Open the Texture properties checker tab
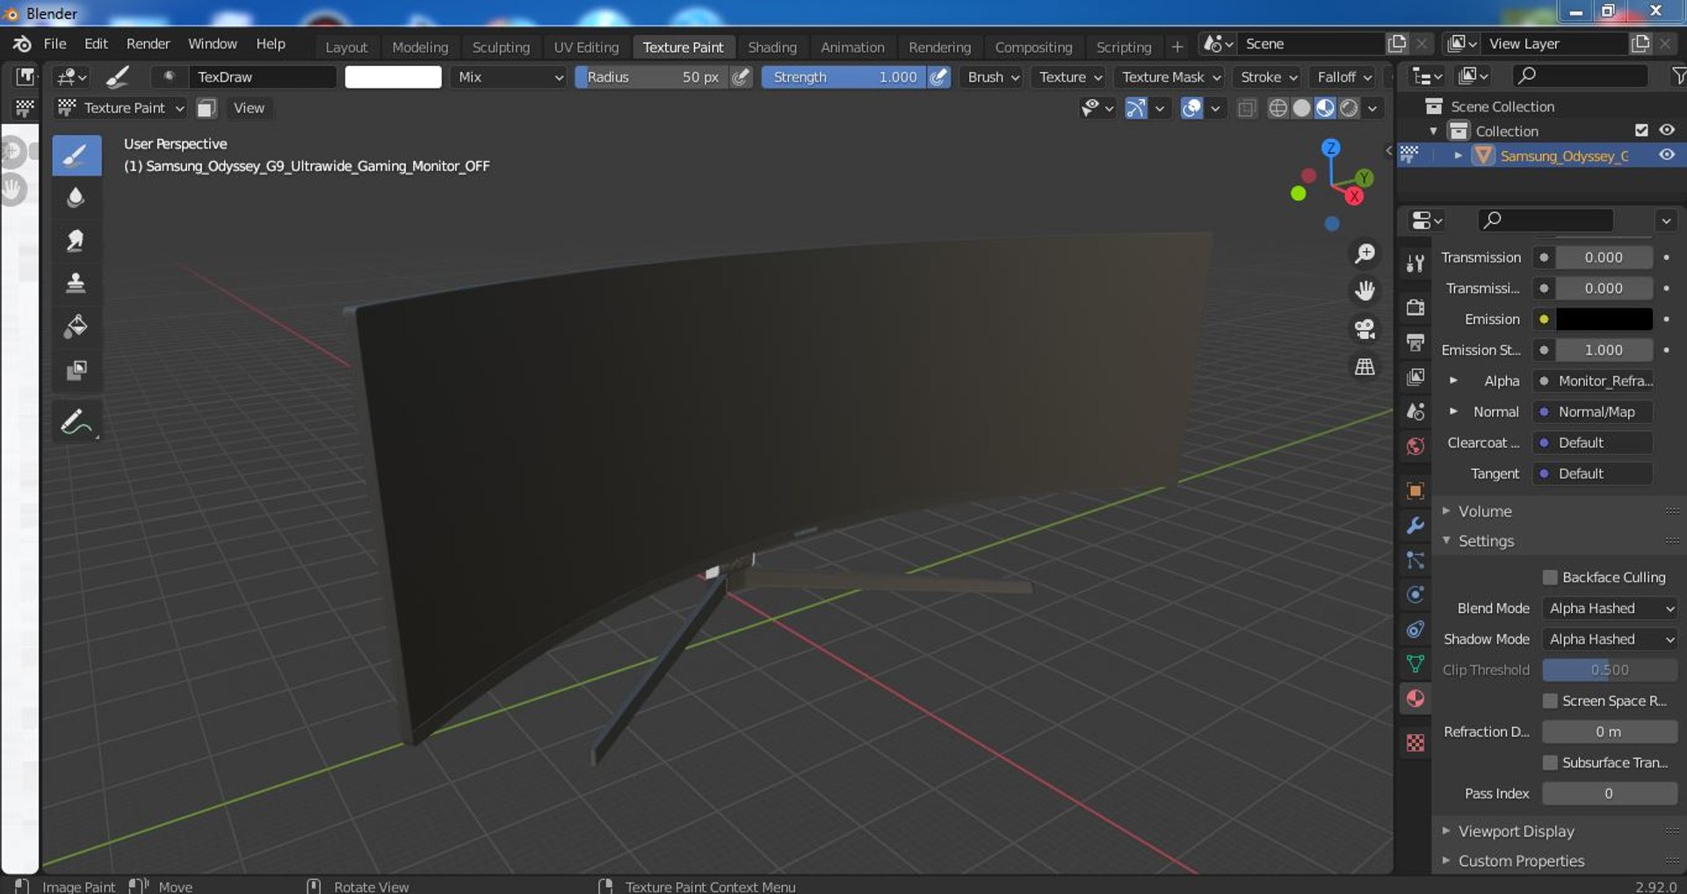This screenshot has width=1687, height=894. [x=1415, y=743]
